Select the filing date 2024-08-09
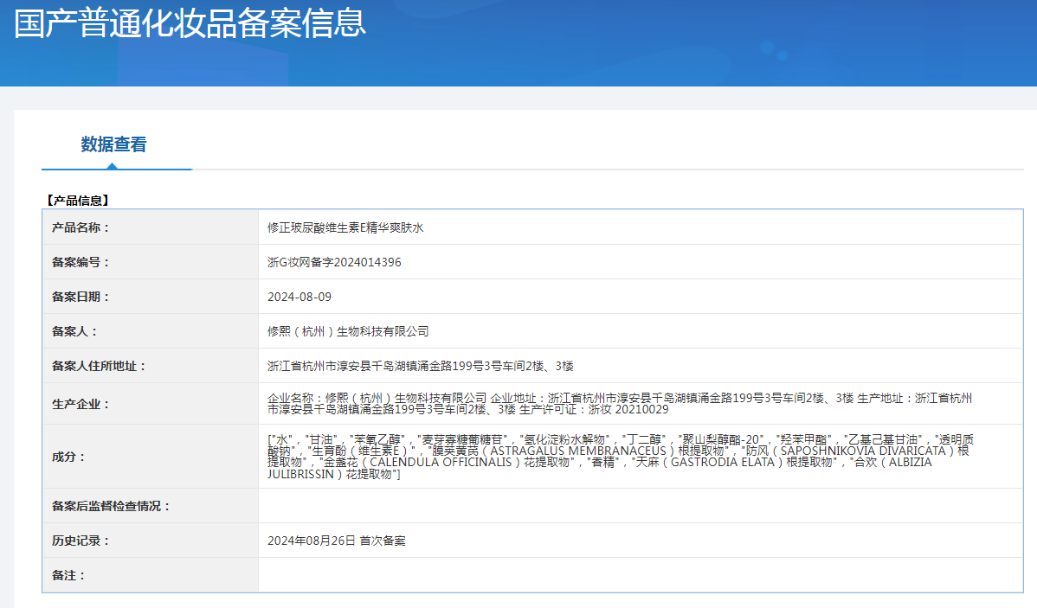Screen dimensions: 1037x608 coord(300,297)
